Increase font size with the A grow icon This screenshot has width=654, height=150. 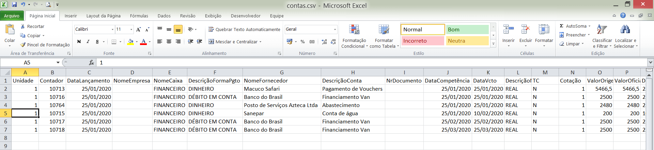pos(138,29)
